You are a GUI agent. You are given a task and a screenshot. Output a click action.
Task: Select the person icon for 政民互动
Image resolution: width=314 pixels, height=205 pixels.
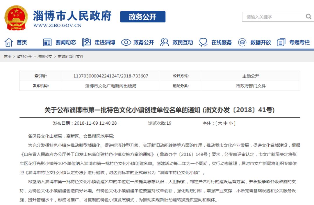(x=165, y=42)
